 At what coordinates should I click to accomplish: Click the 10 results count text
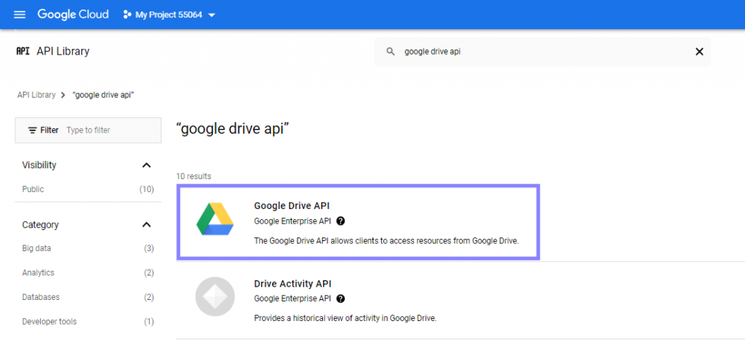pyautogui.click(x=194, y=176)
